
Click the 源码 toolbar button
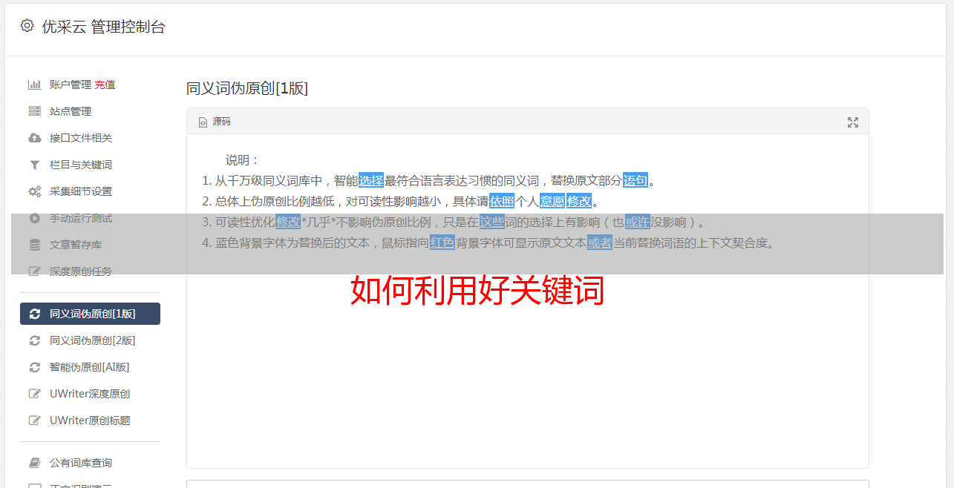coord(215,122)
